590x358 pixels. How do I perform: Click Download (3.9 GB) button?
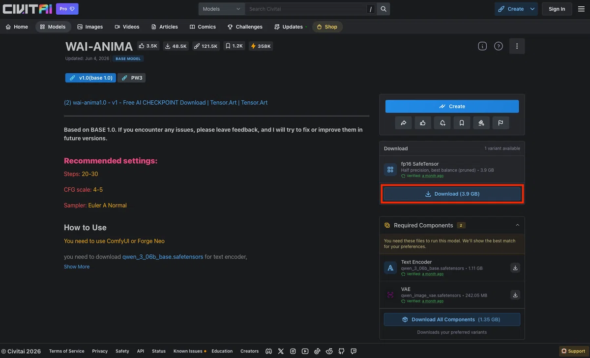click(x=452, y=194)
